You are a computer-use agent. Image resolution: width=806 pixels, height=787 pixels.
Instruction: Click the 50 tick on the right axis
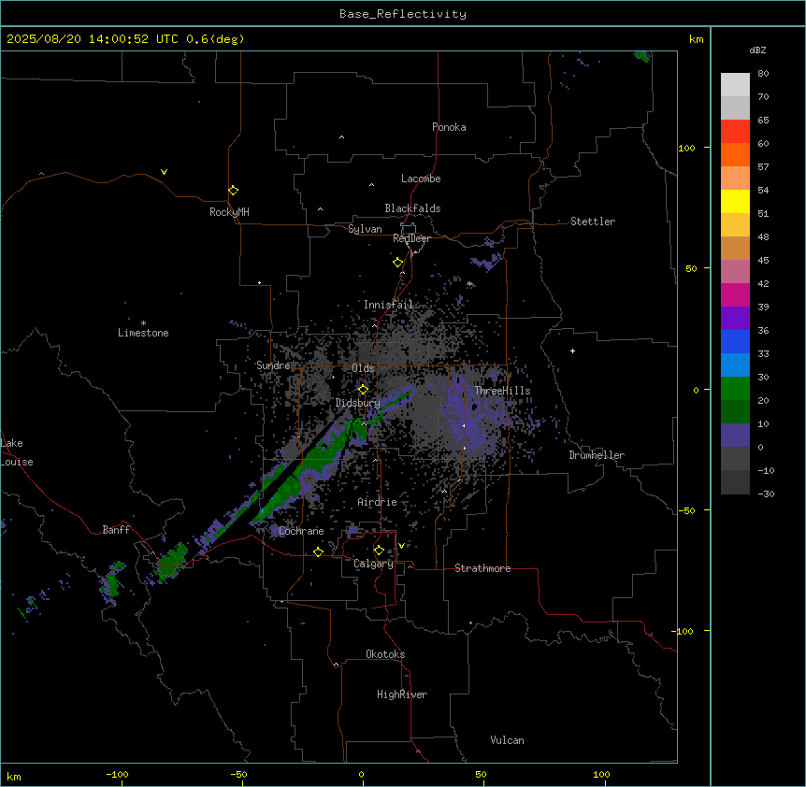pyautogui.click(x=691, y=268)
